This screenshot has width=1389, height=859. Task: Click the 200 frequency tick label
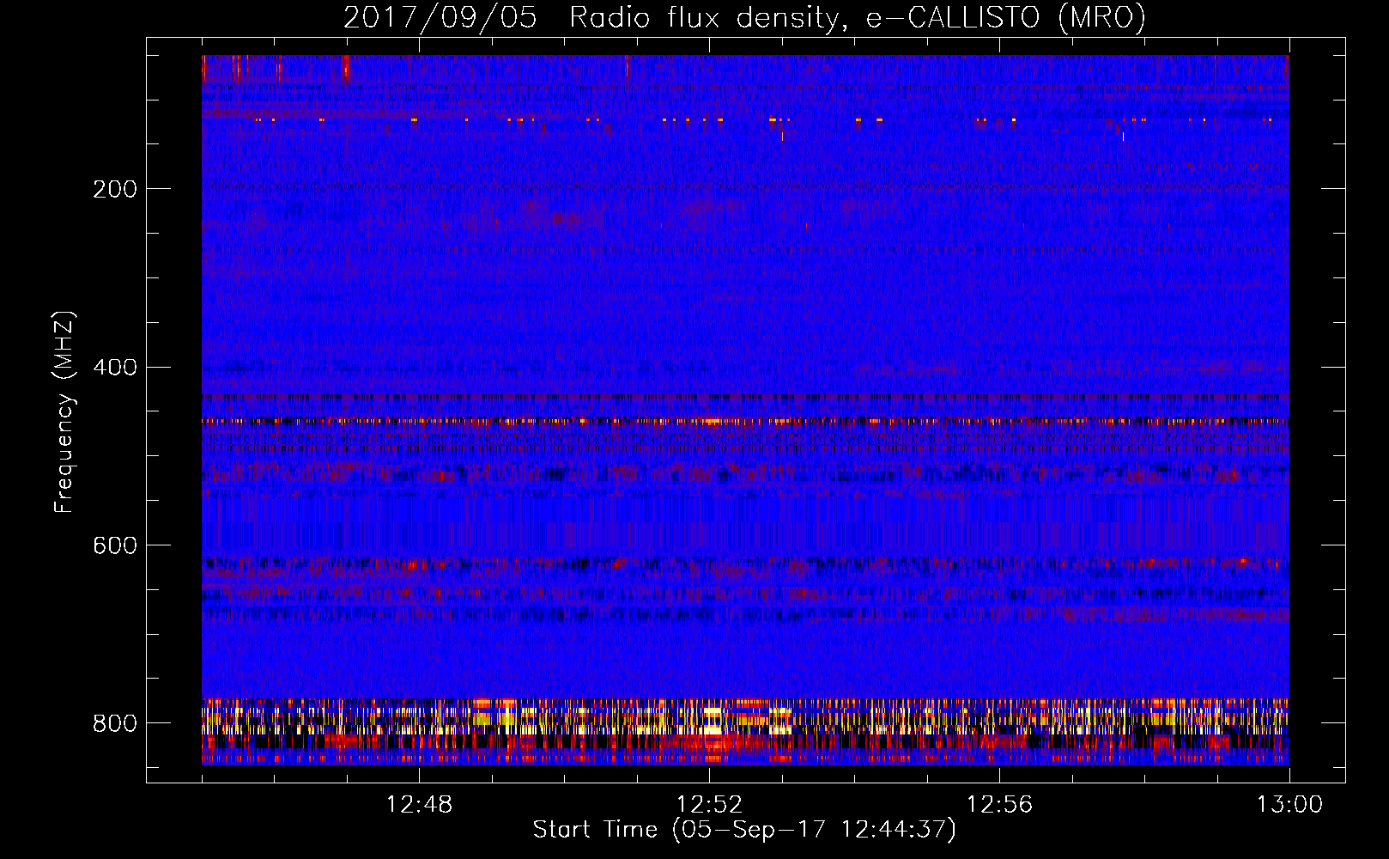coord(115,189)
